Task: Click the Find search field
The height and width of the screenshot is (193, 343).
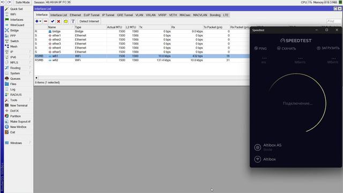Action: (333, 21)
